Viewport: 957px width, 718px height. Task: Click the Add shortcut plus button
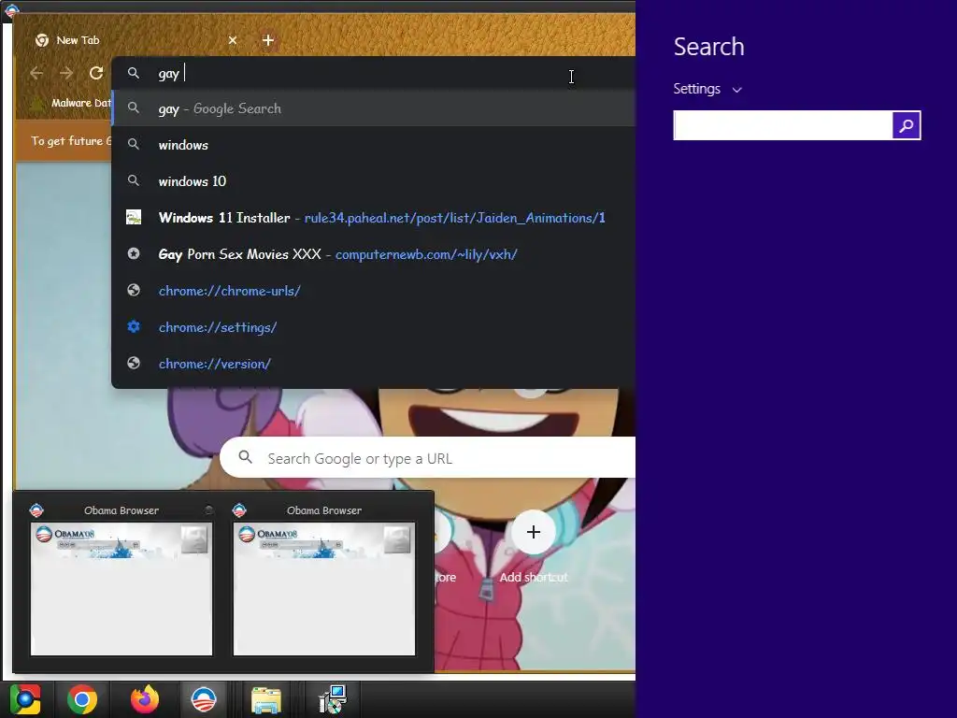[x=534, y=532]
